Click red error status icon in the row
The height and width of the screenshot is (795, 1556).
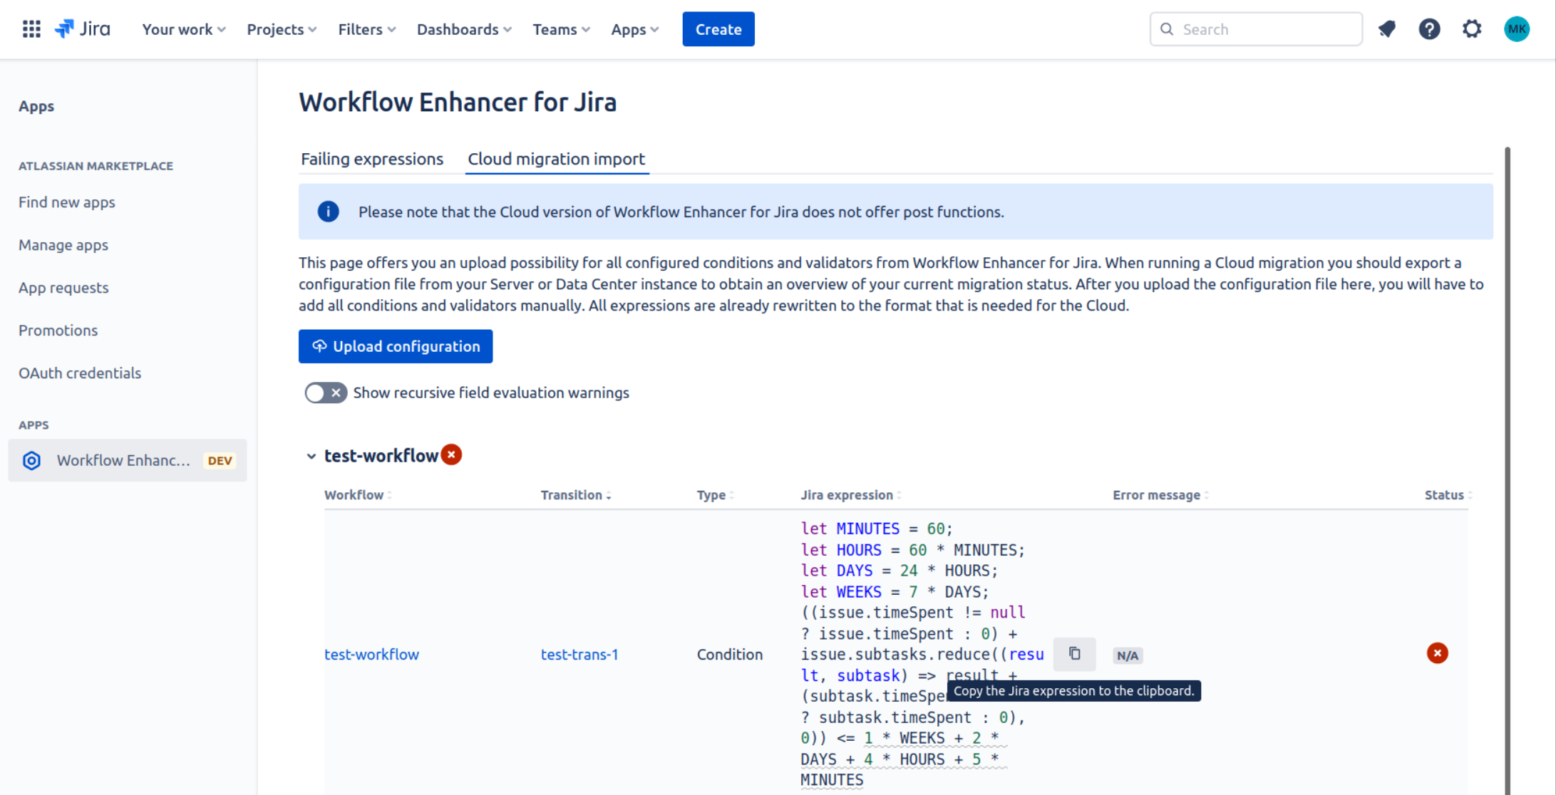(x=1437, y=653)
